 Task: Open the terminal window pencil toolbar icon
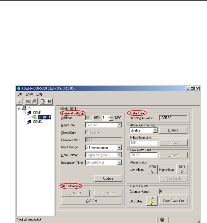pos(43,101)
